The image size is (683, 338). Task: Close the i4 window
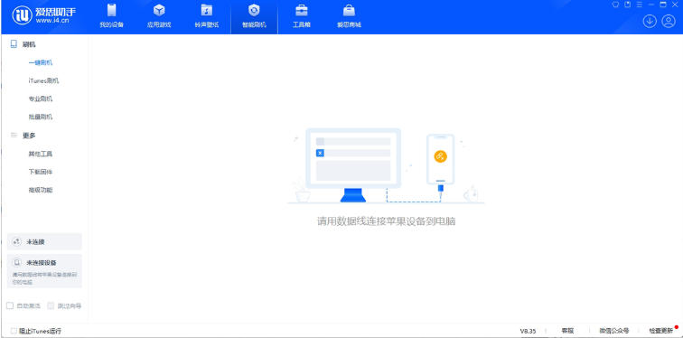(x=675, y=5)
